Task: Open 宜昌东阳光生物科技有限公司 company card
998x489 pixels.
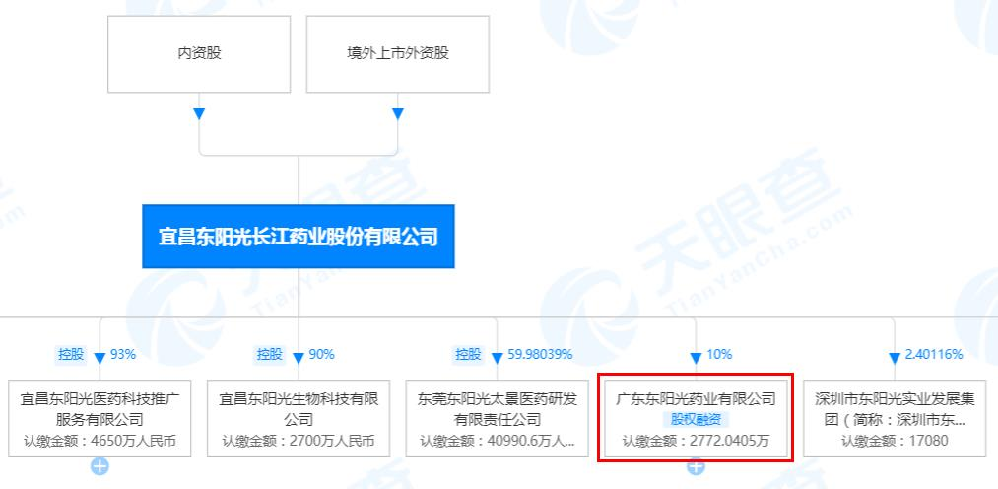Action: (x=299, y=418)
